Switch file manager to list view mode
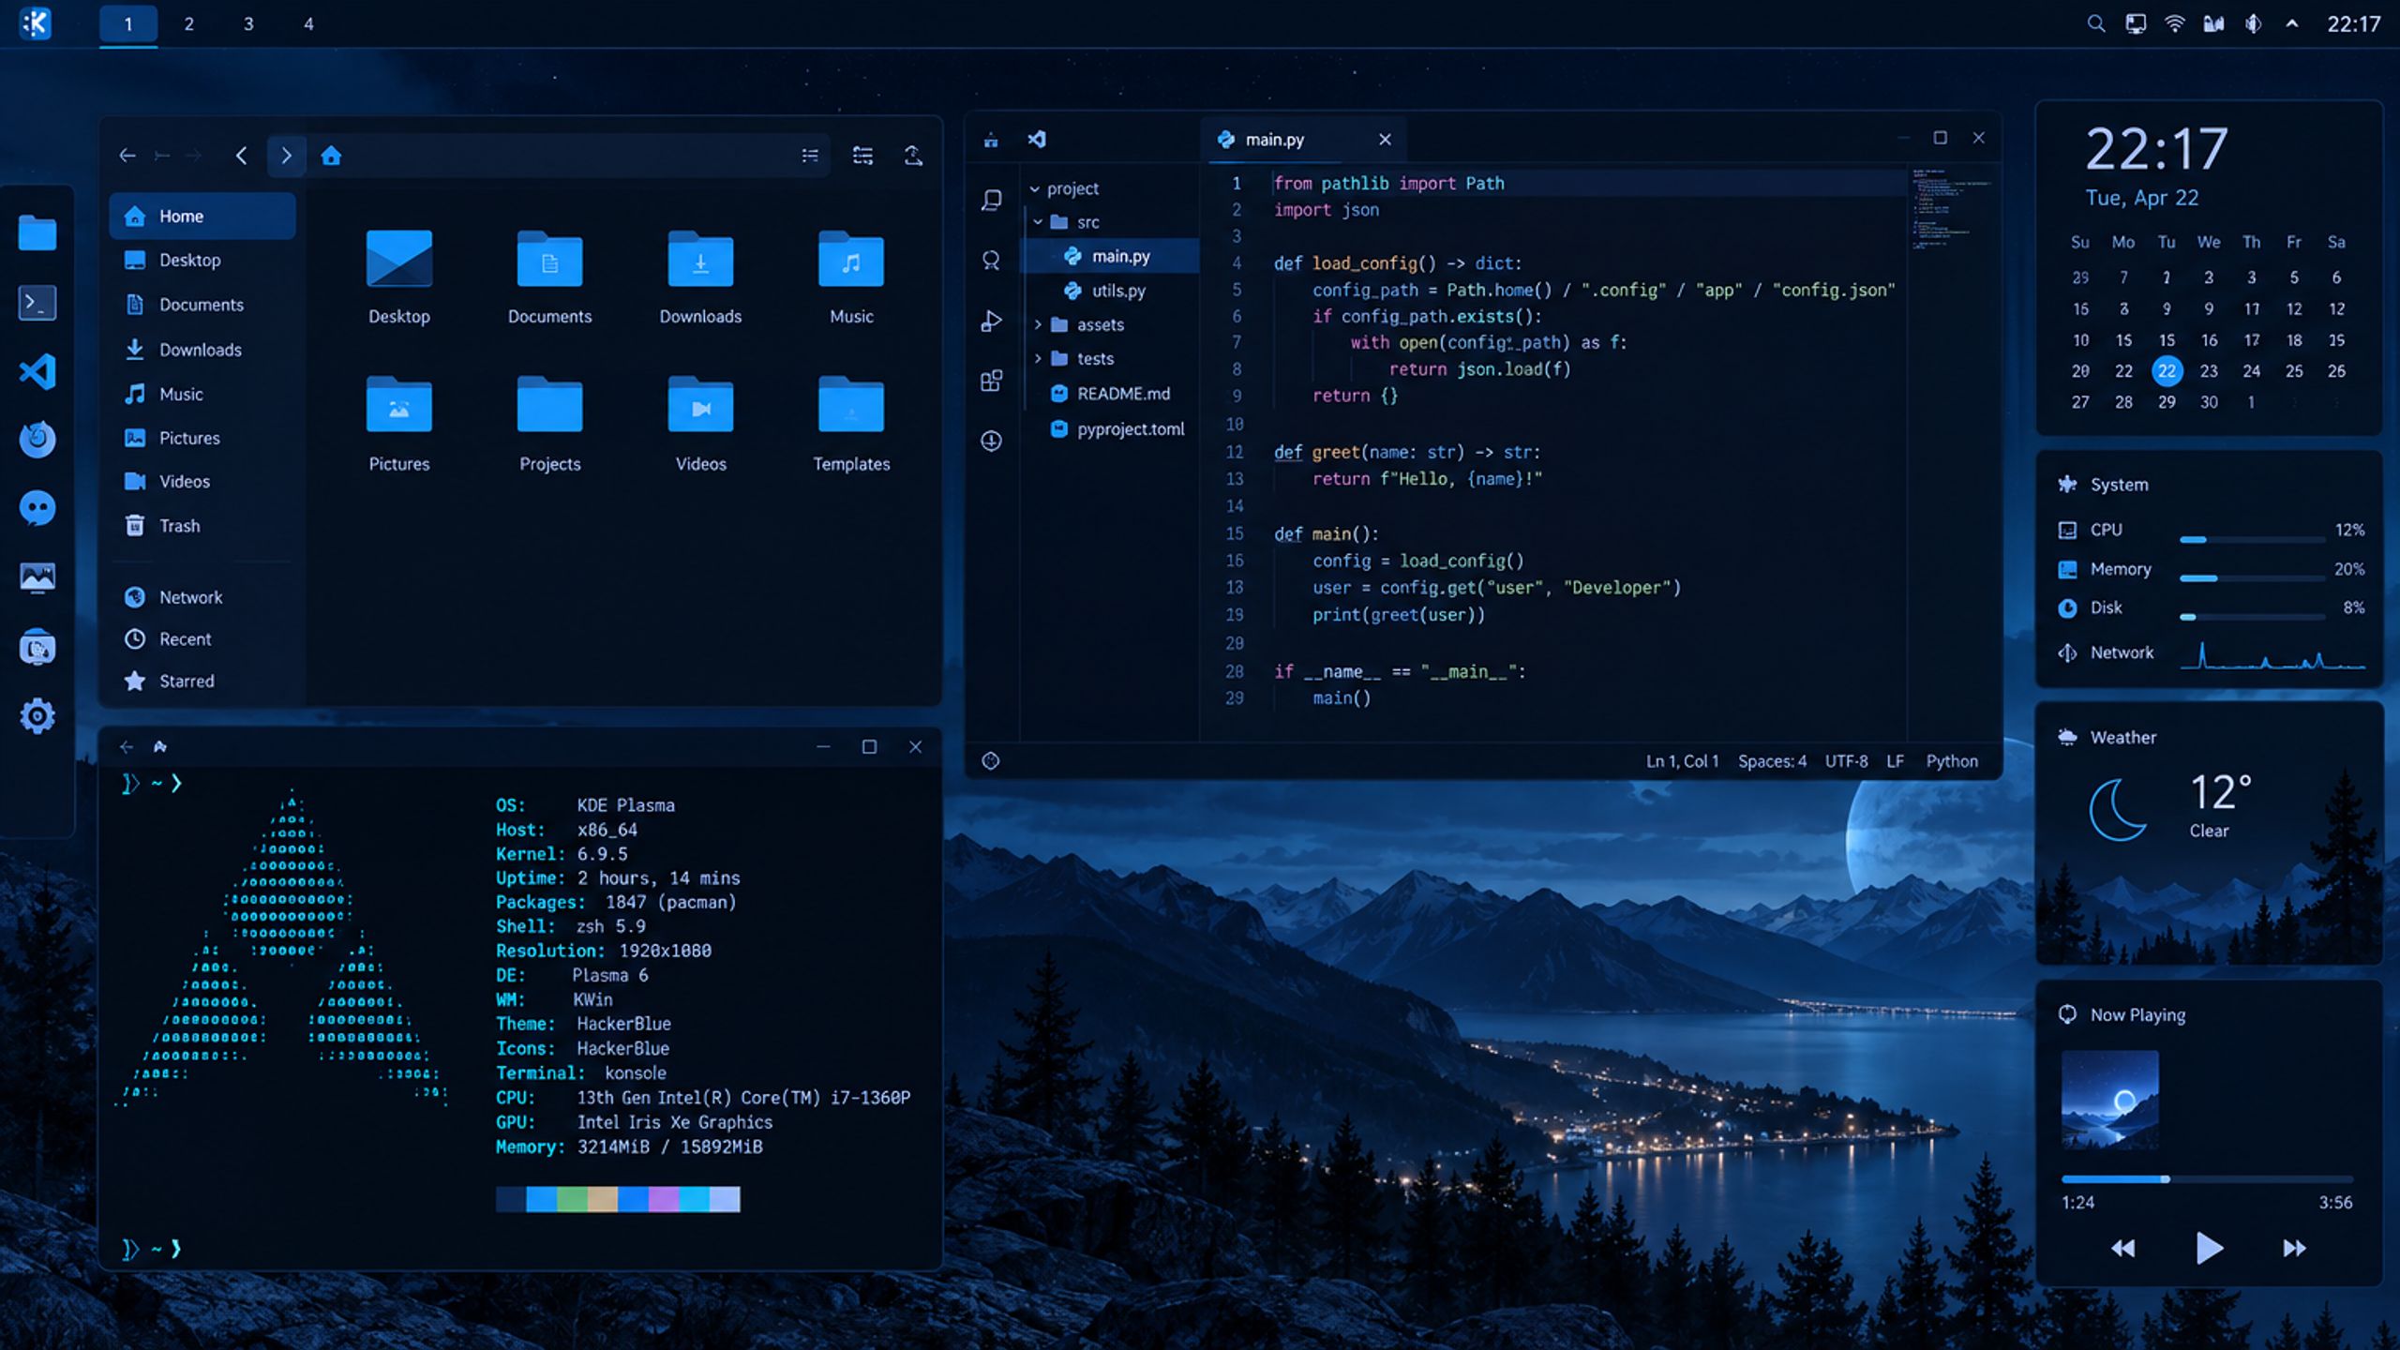Image resolution: width=2400 pixels, height=1350 pixels. click(810, 156)
